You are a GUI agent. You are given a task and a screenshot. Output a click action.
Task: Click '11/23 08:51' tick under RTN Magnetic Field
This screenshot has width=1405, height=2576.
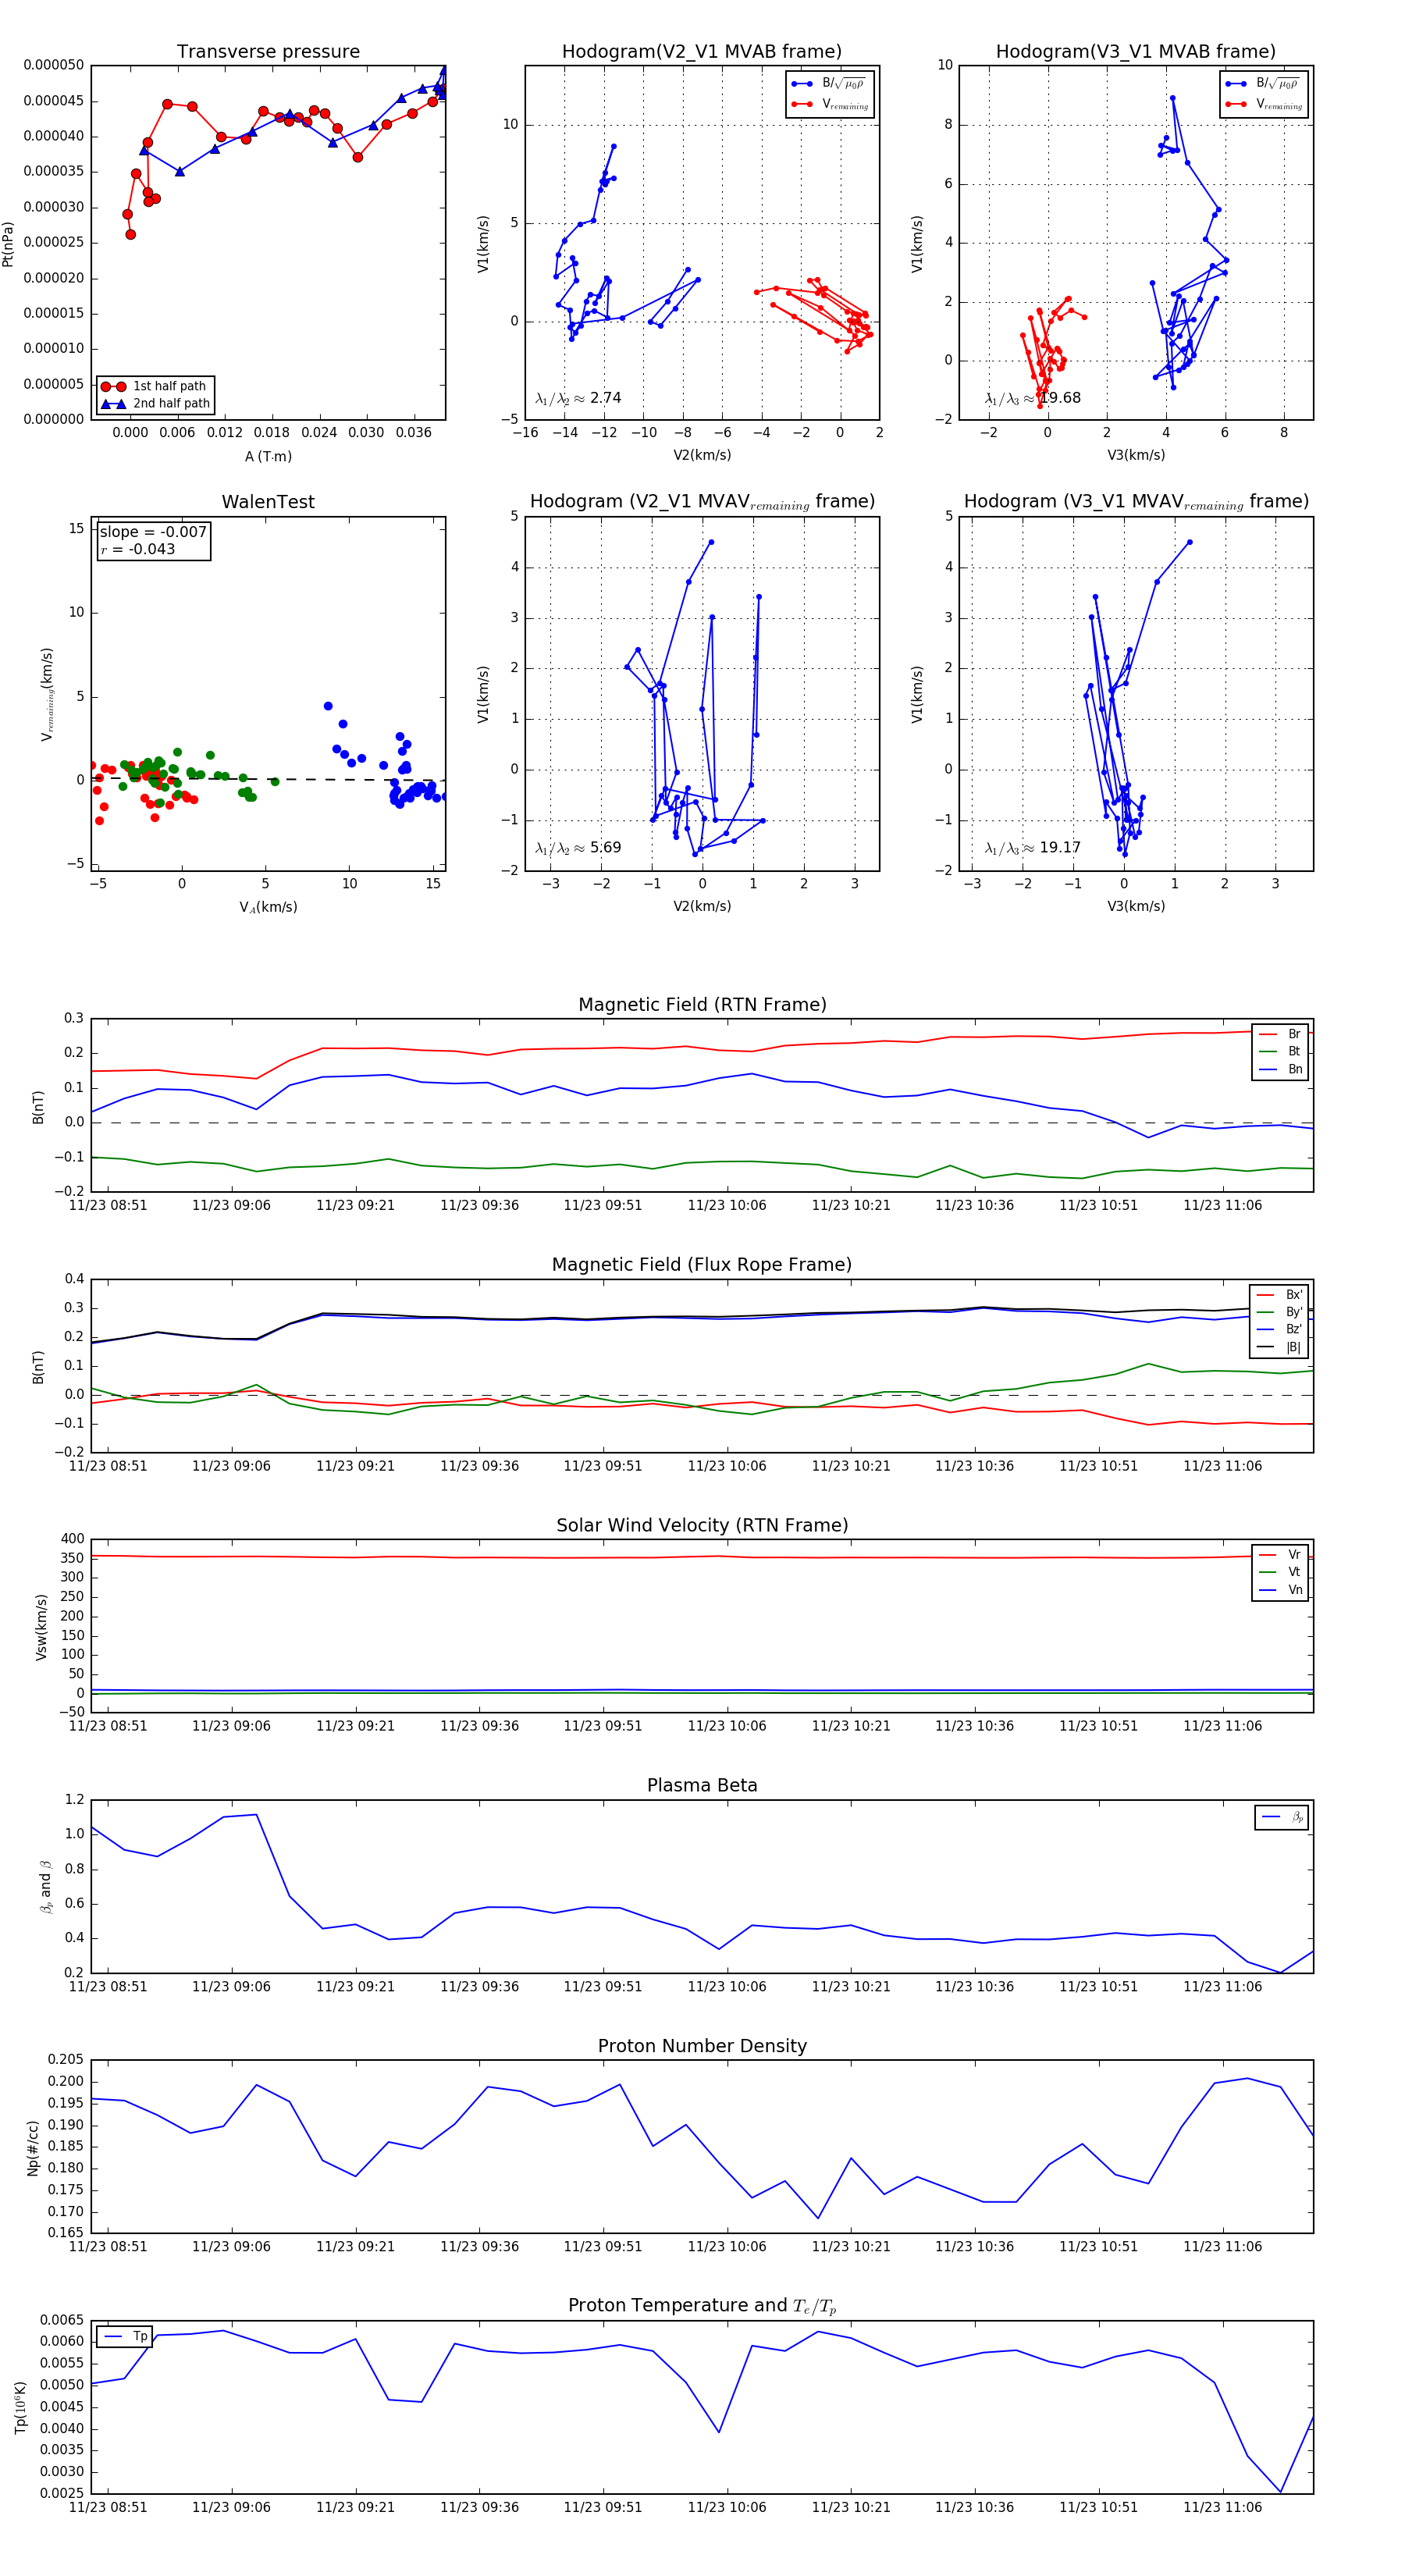coord(108,1205)
